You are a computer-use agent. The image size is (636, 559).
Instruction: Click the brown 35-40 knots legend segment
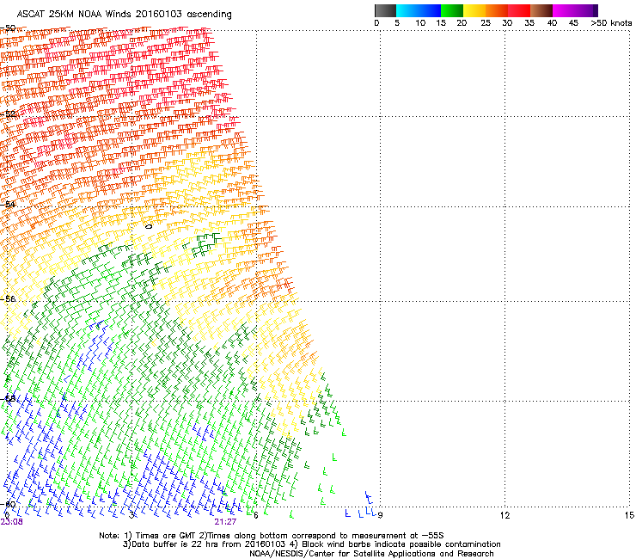pos(541,10)
